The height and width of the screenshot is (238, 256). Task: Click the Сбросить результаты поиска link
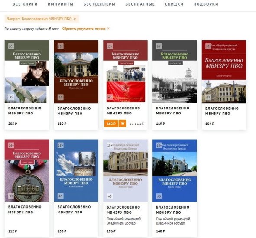(84, 29)
